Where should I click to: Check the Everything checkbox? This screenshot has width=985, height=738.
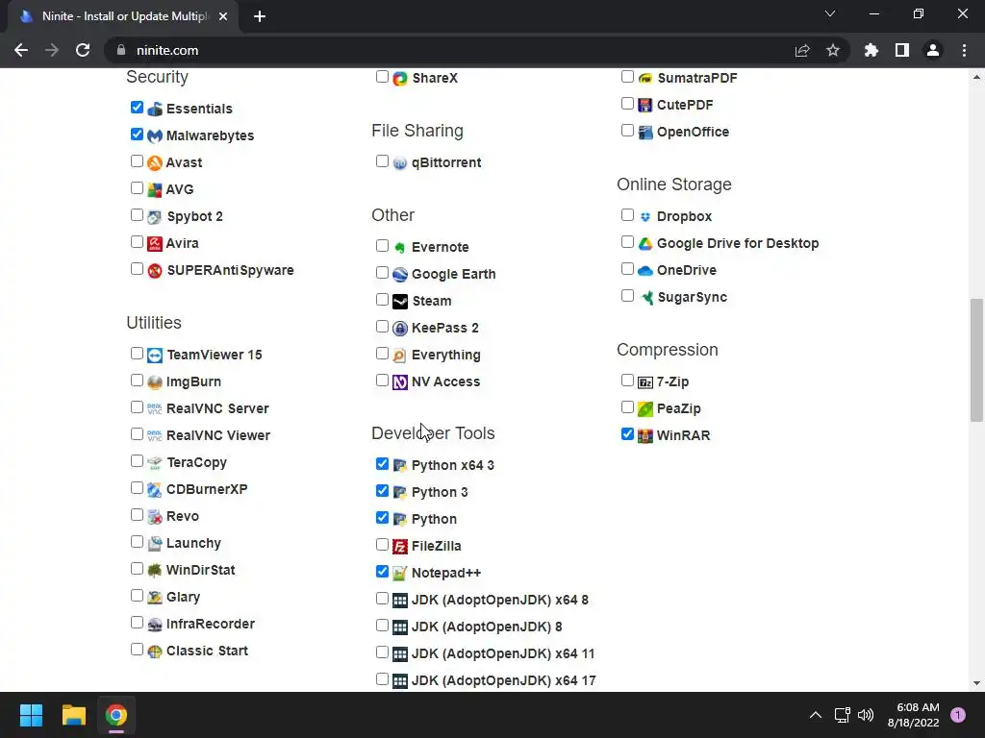382,354
